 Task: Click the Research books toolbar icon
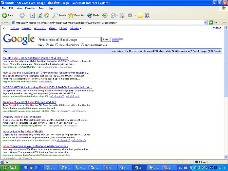[147, 15]
